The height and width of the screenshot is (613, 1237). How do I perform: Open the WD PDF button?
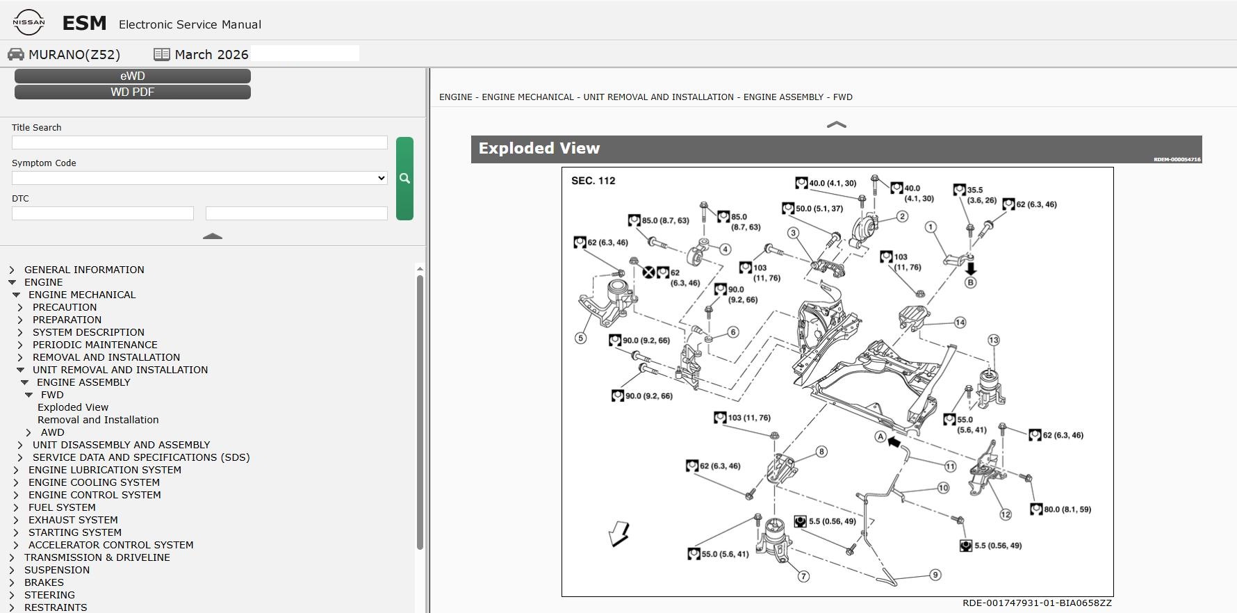tap(133, 92)
